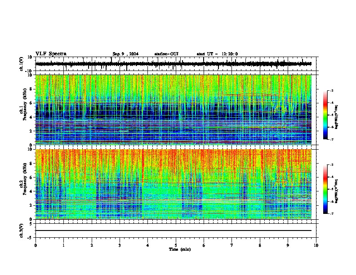Click the "0" tick on the time axis
Viewport: 356px width, 275px height.
36,245
